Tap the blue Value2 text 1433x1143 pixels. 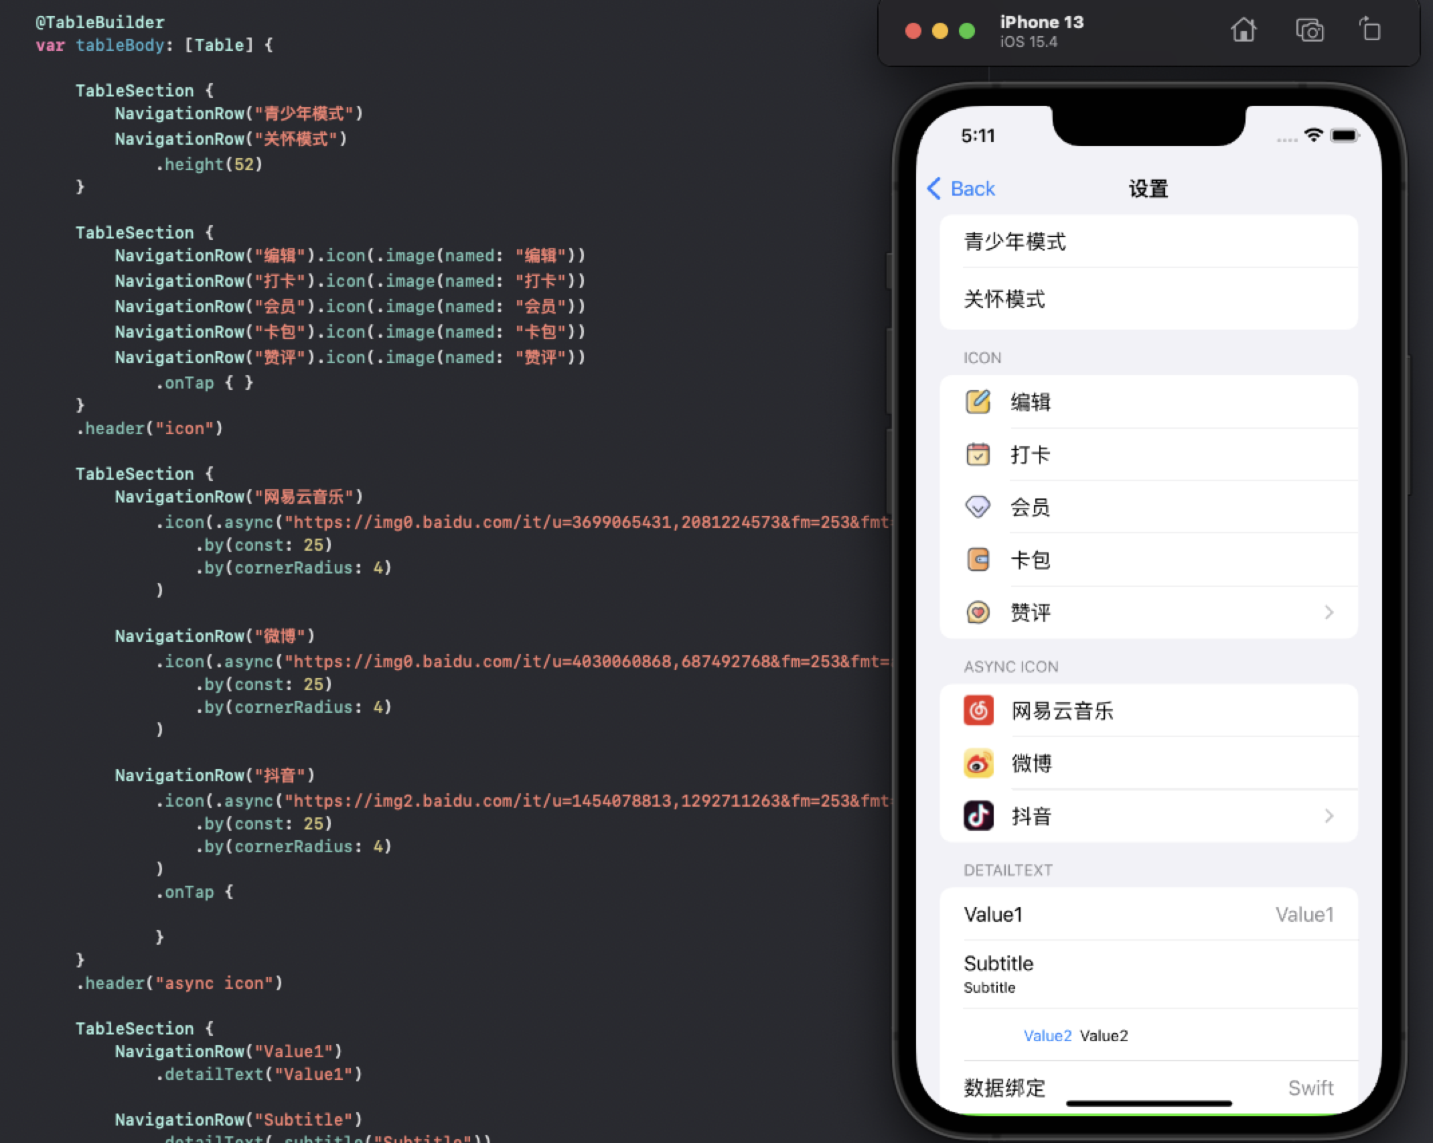[1047, 1036]
